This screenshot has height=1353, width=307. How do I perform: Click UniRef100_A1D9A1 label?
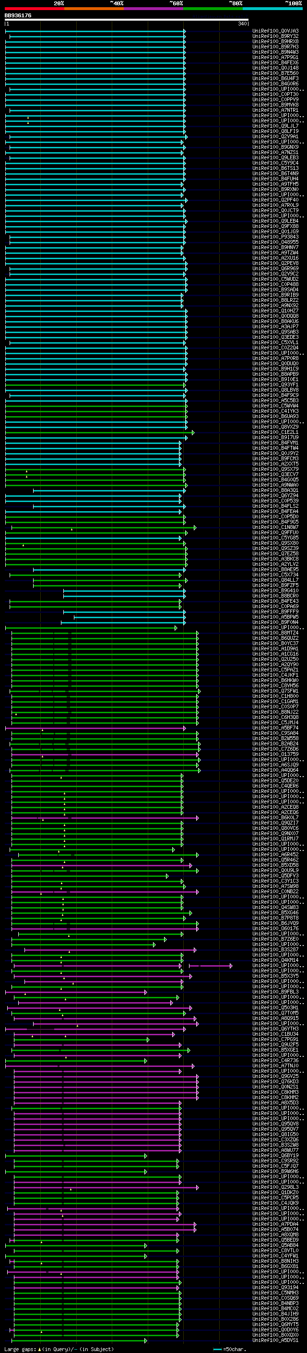[x=275, y=649]
